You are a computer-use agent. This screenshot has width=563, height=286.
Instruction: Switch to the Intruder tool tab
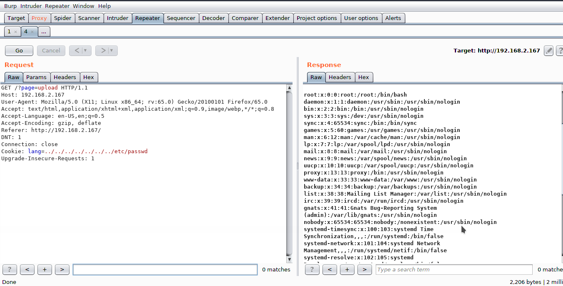(118, 18)
